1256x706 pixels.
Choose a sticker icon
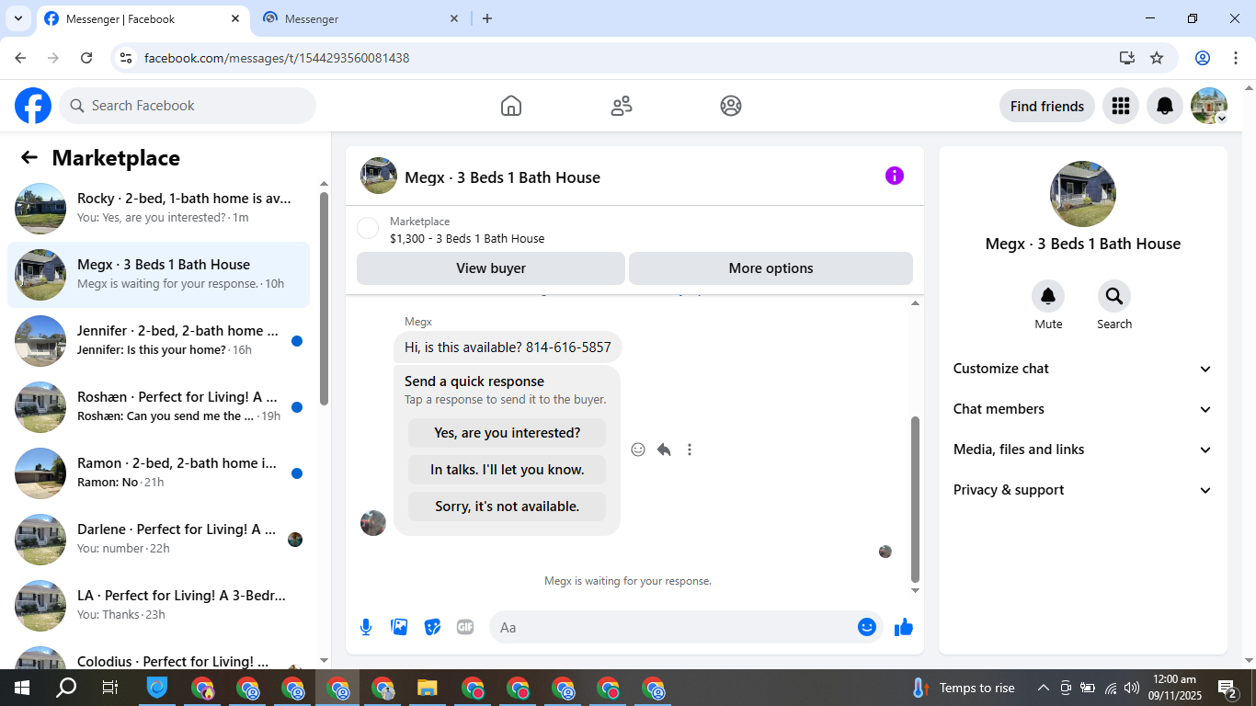click(432, 627)
